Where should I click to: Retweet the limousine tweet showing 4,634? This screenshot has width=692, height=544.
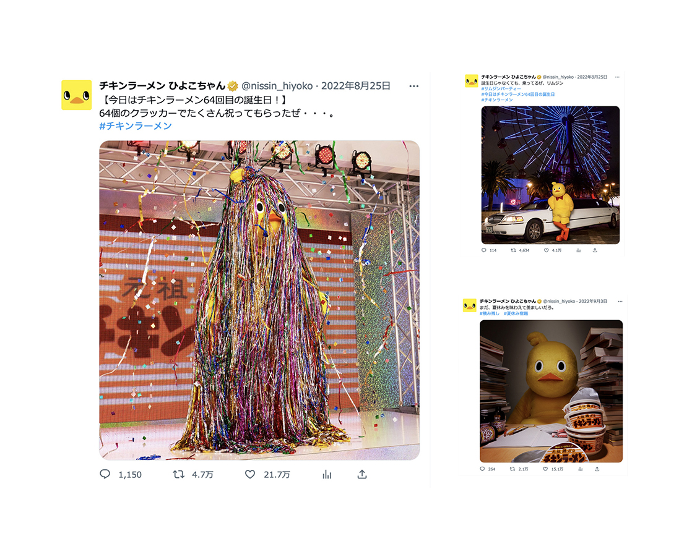click(513, 250)
